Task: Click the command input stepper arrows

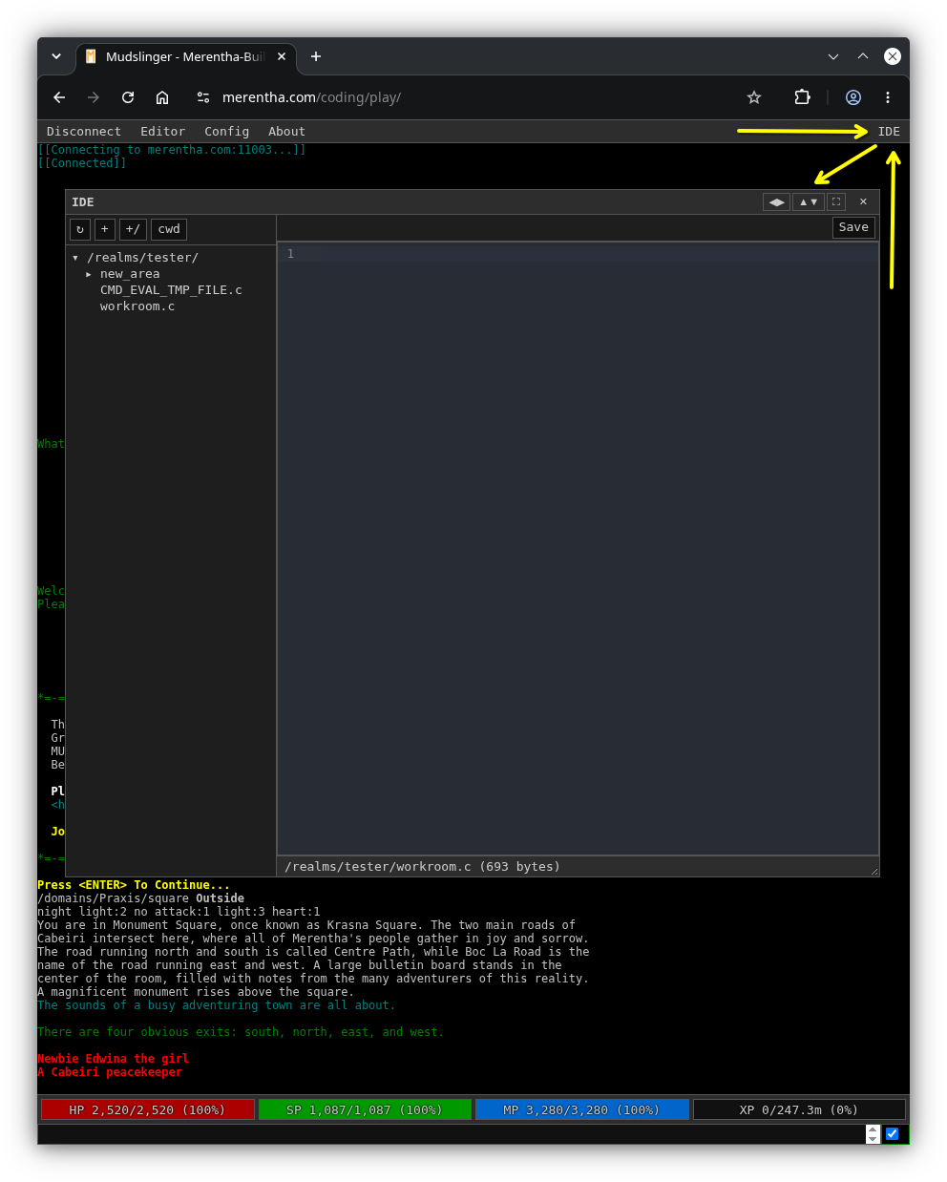Action: (x=873, y=1134)
